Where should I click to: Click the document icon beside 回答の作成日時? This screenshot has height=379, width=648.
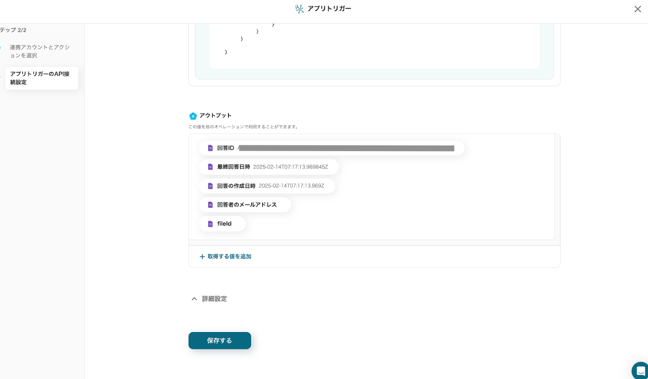210,186
